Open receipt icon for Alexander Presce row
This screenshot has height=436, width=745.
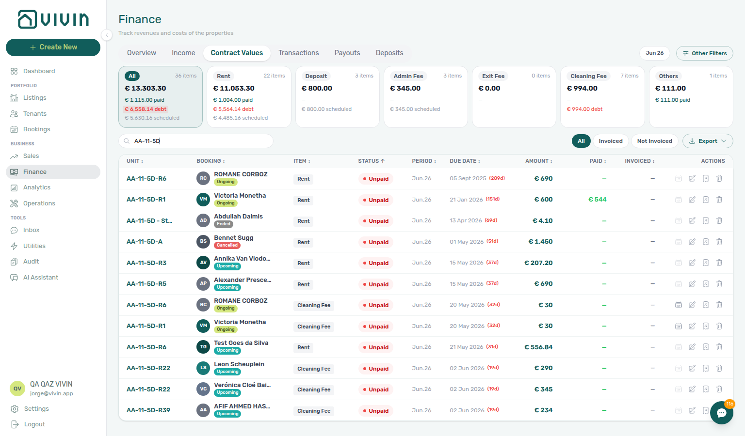[x=706, y=284]
